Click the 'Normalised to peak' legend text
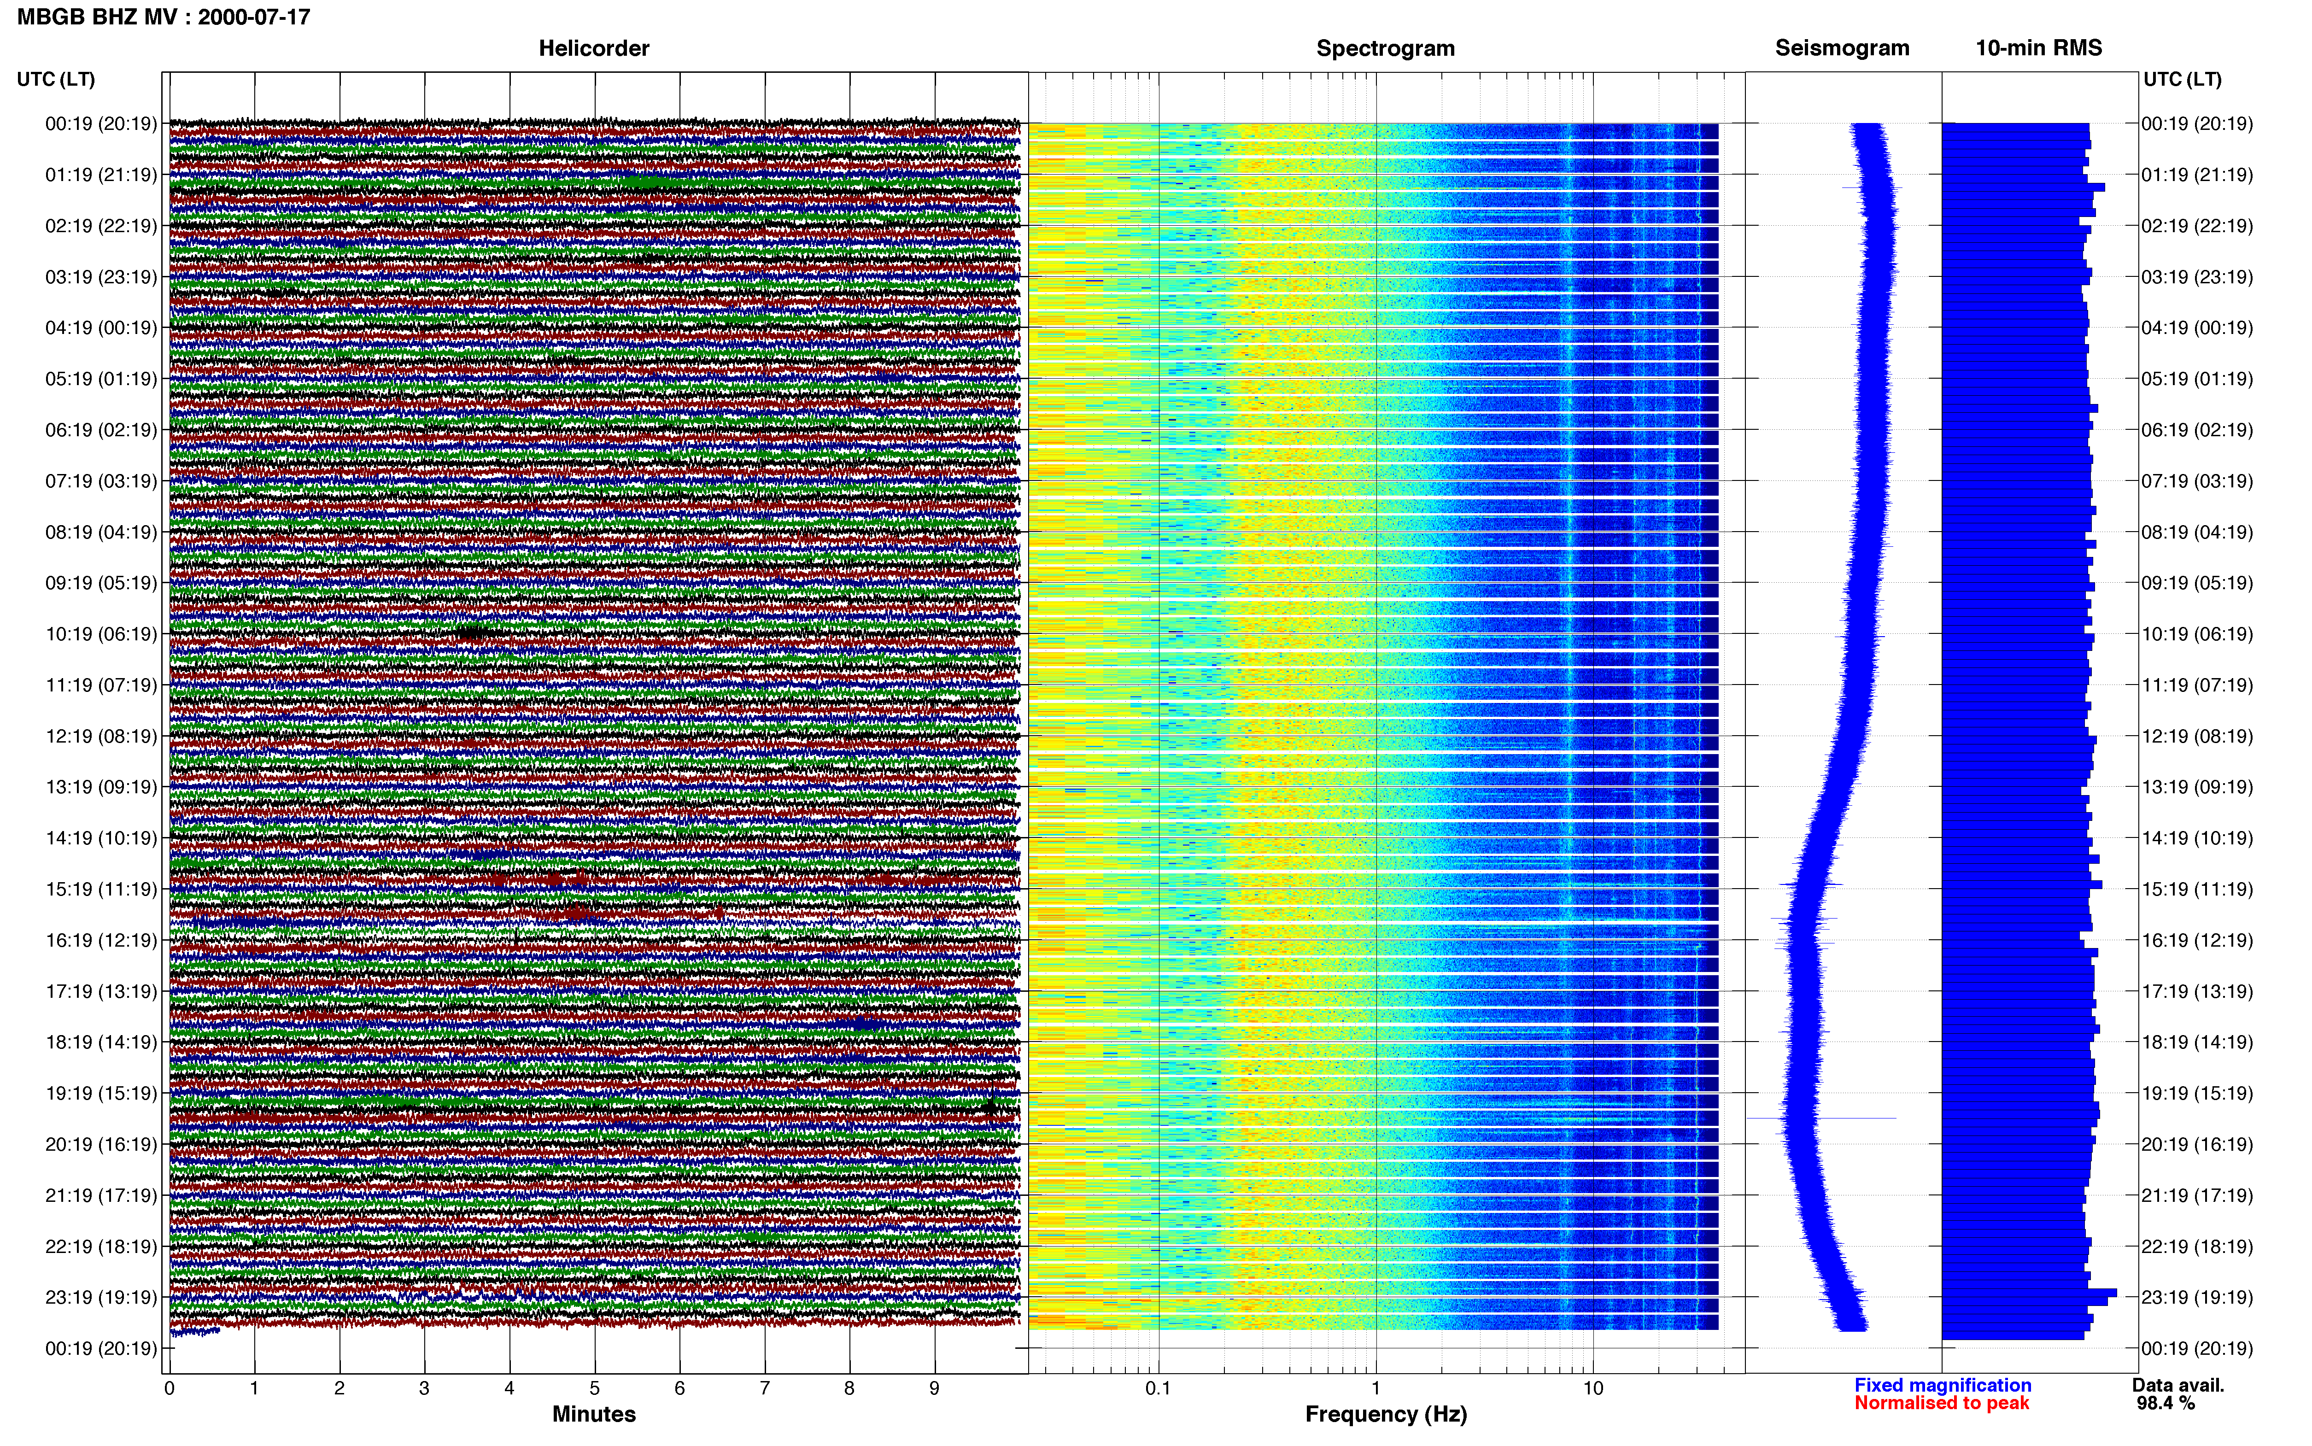Screen dimensions: 2312x1446 tap(1941, 1403)
